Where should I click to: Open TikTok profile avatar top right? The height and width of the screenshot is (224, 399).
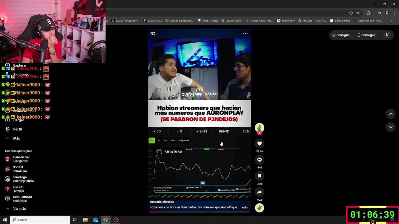click(x=387, y=35)
